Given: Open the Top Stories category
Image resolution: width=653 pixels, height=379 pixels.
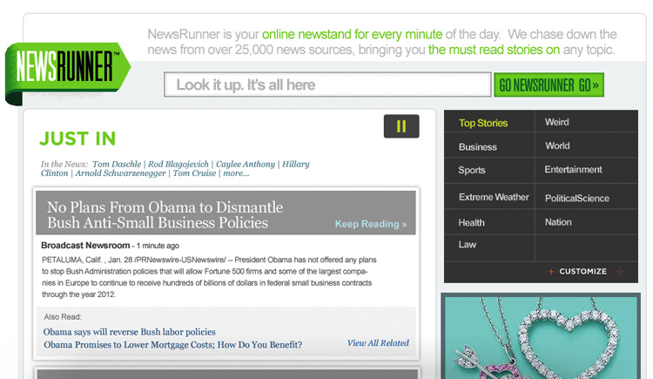Looking at the screenshot, I should [x=483, y=123].
